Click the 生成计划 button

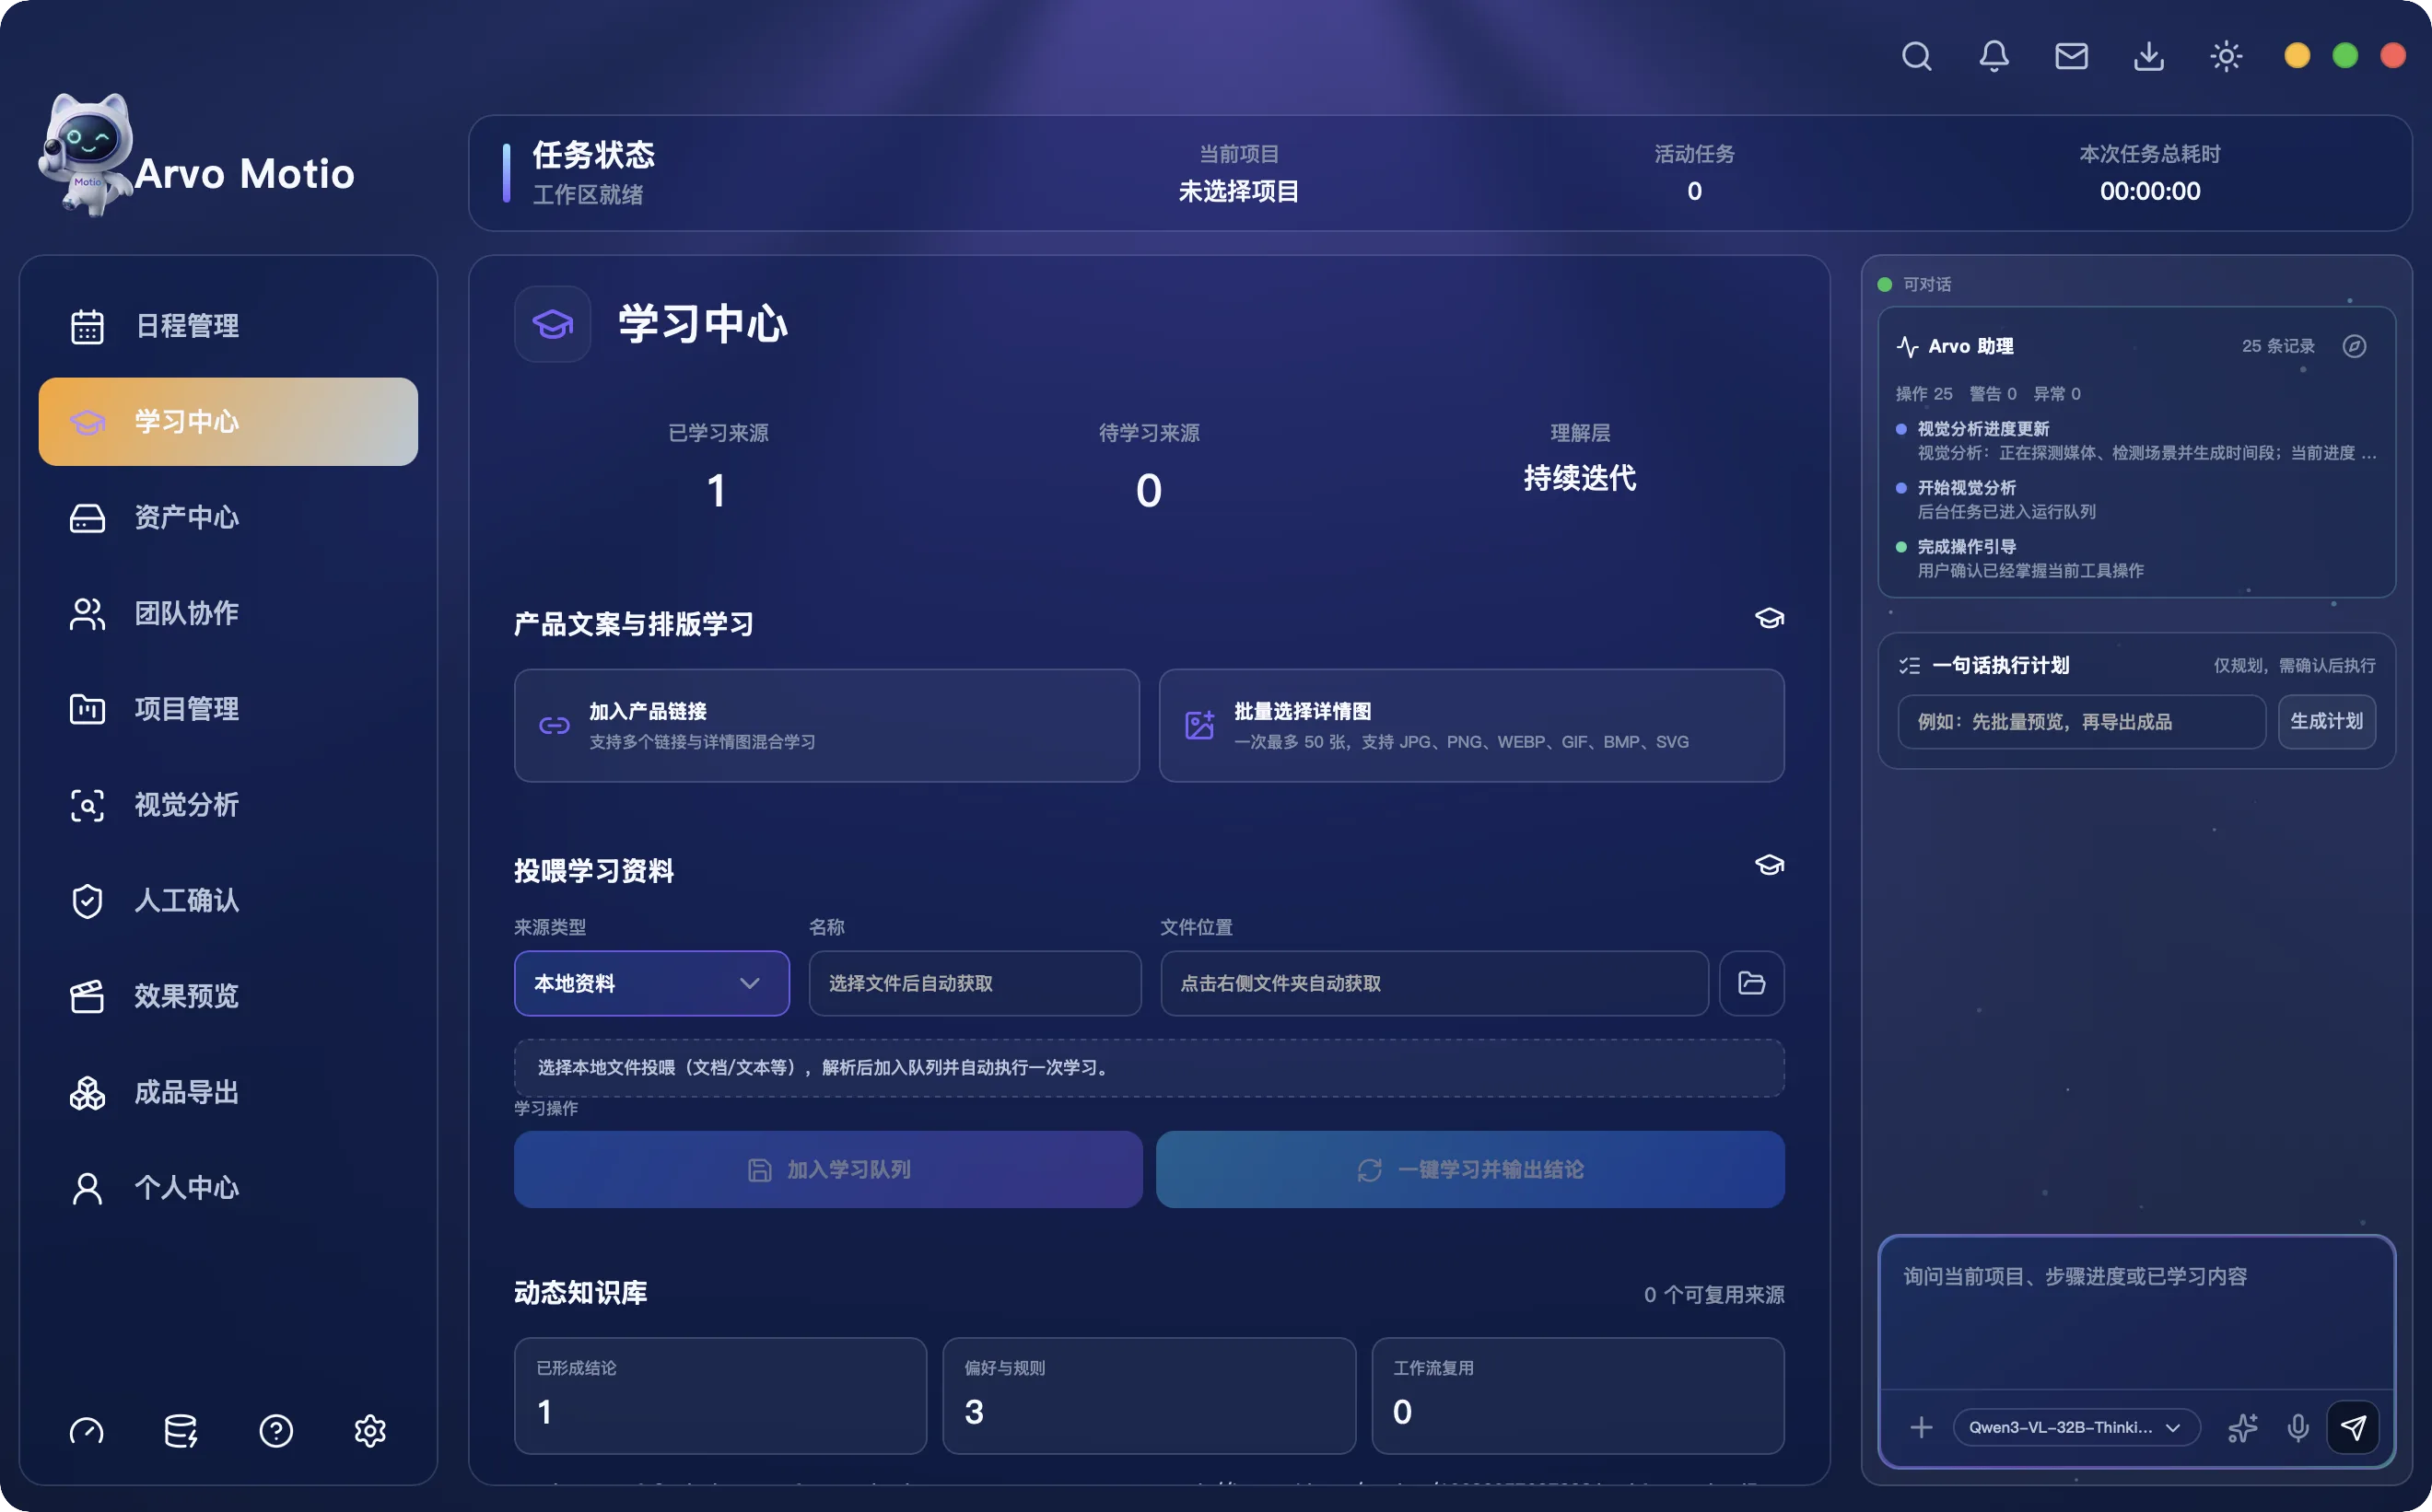2326,721
